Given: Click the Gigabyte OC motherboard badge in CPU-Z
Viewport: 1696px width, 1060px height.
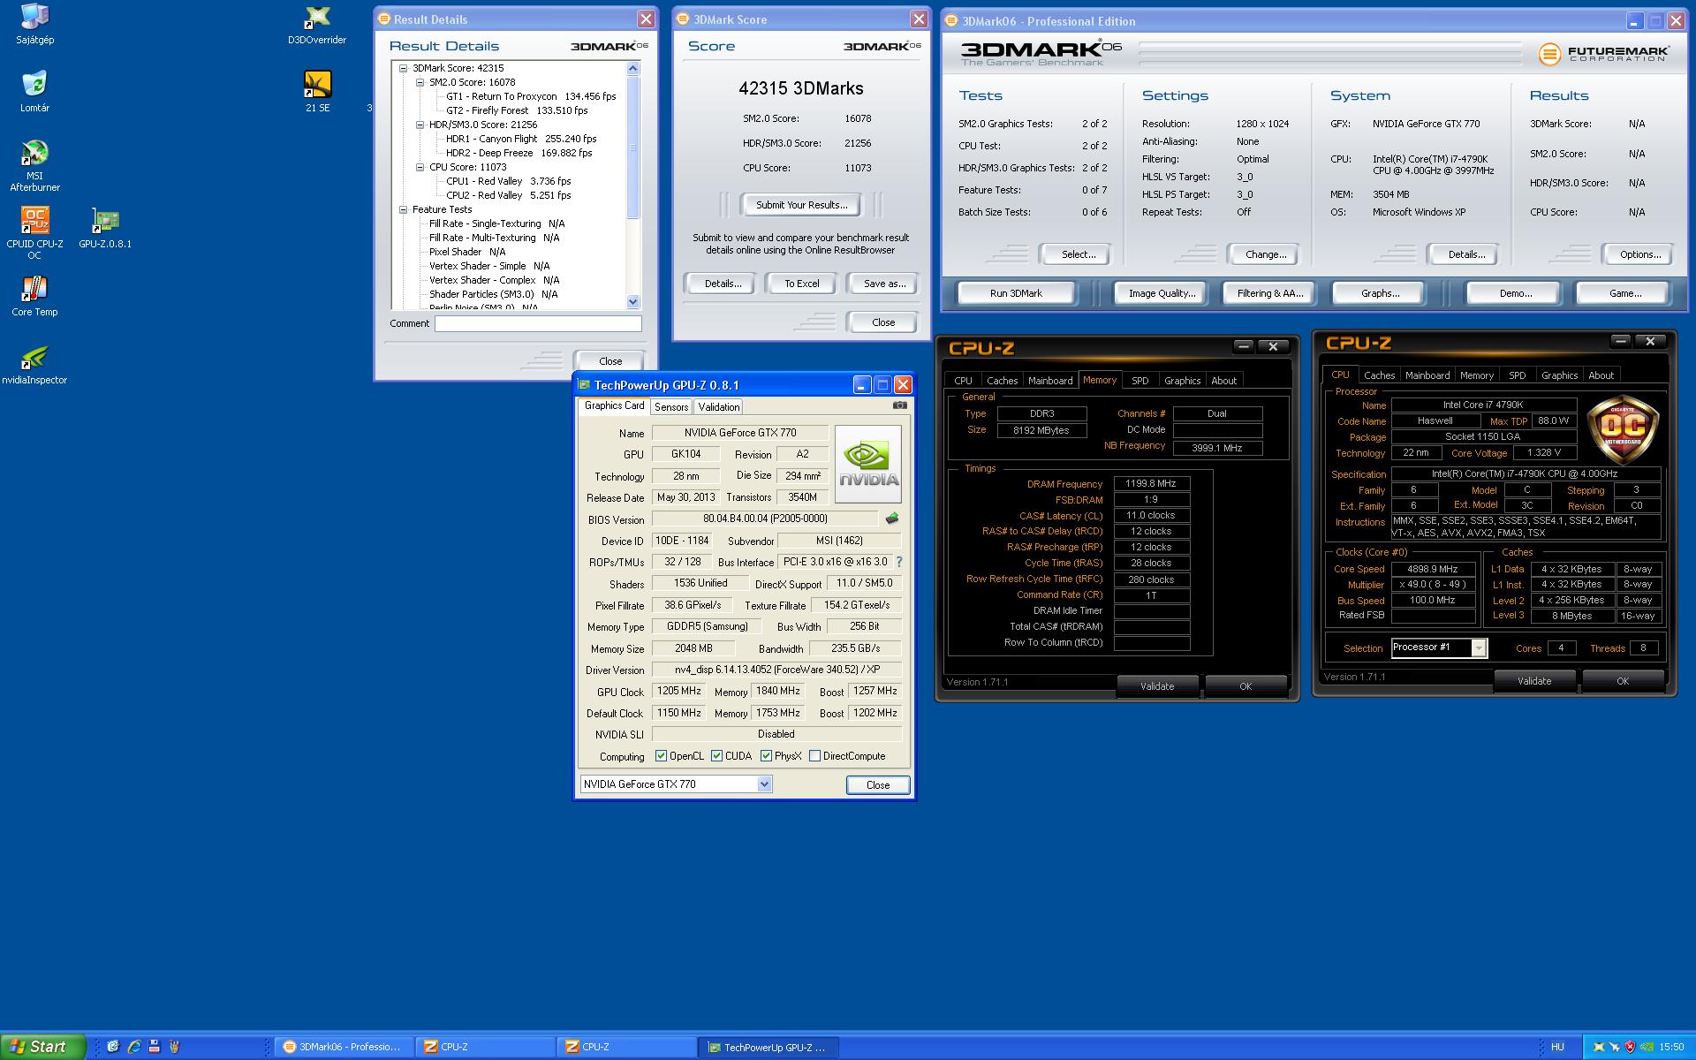Looking at the screenshot, I should (x=1623, y=429).
